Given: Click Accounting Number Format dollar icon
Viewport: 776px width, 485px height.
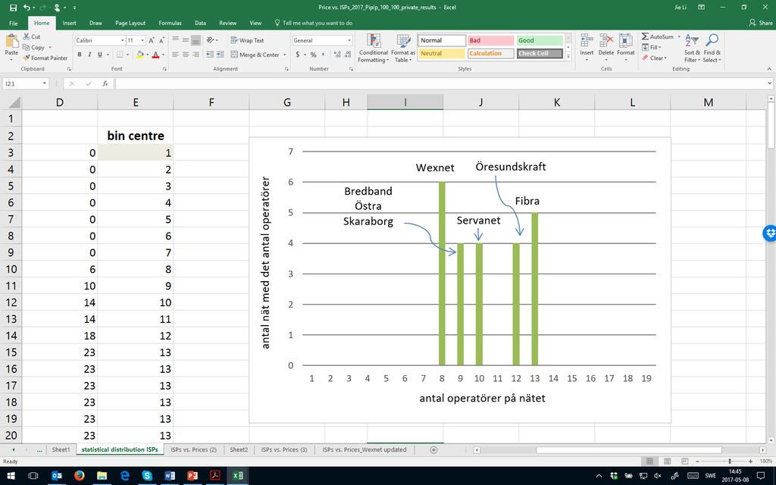Looking at the screenshot, I should tap(297, 55).
